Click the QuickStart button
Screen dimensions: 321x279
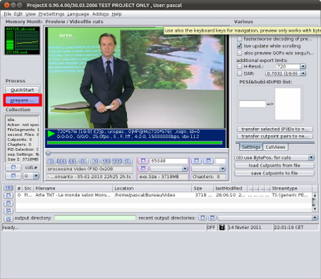(x=22, y=90)
